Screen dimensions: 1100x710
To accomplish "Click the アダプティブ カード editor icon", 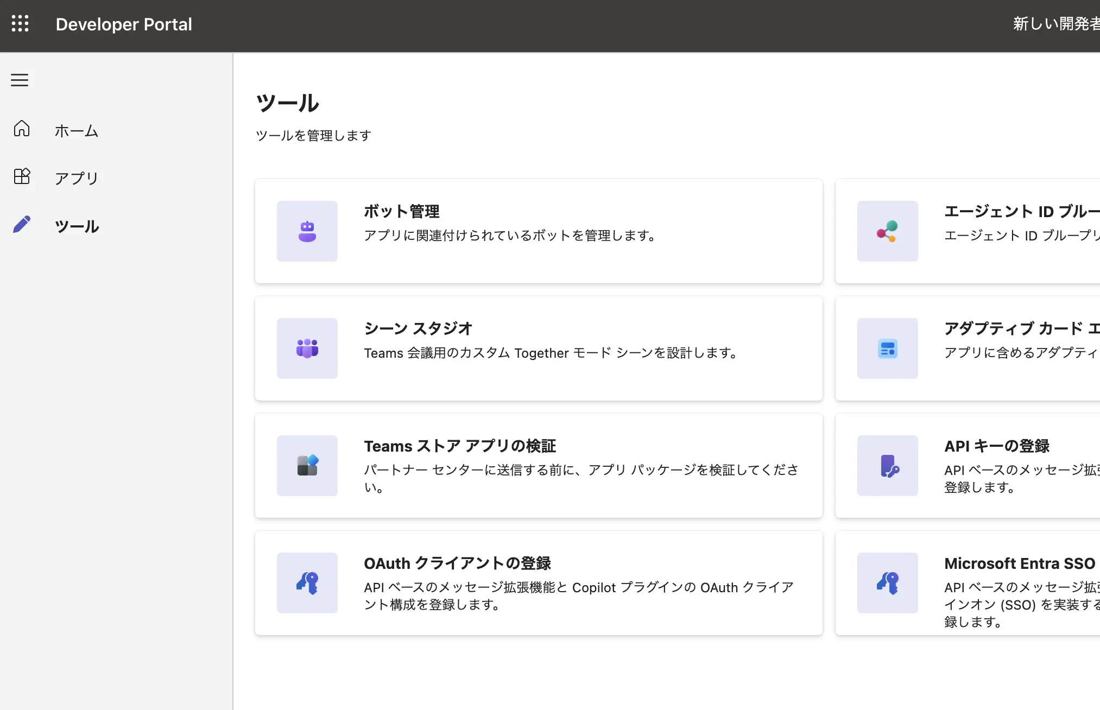I will coord(888,348).
